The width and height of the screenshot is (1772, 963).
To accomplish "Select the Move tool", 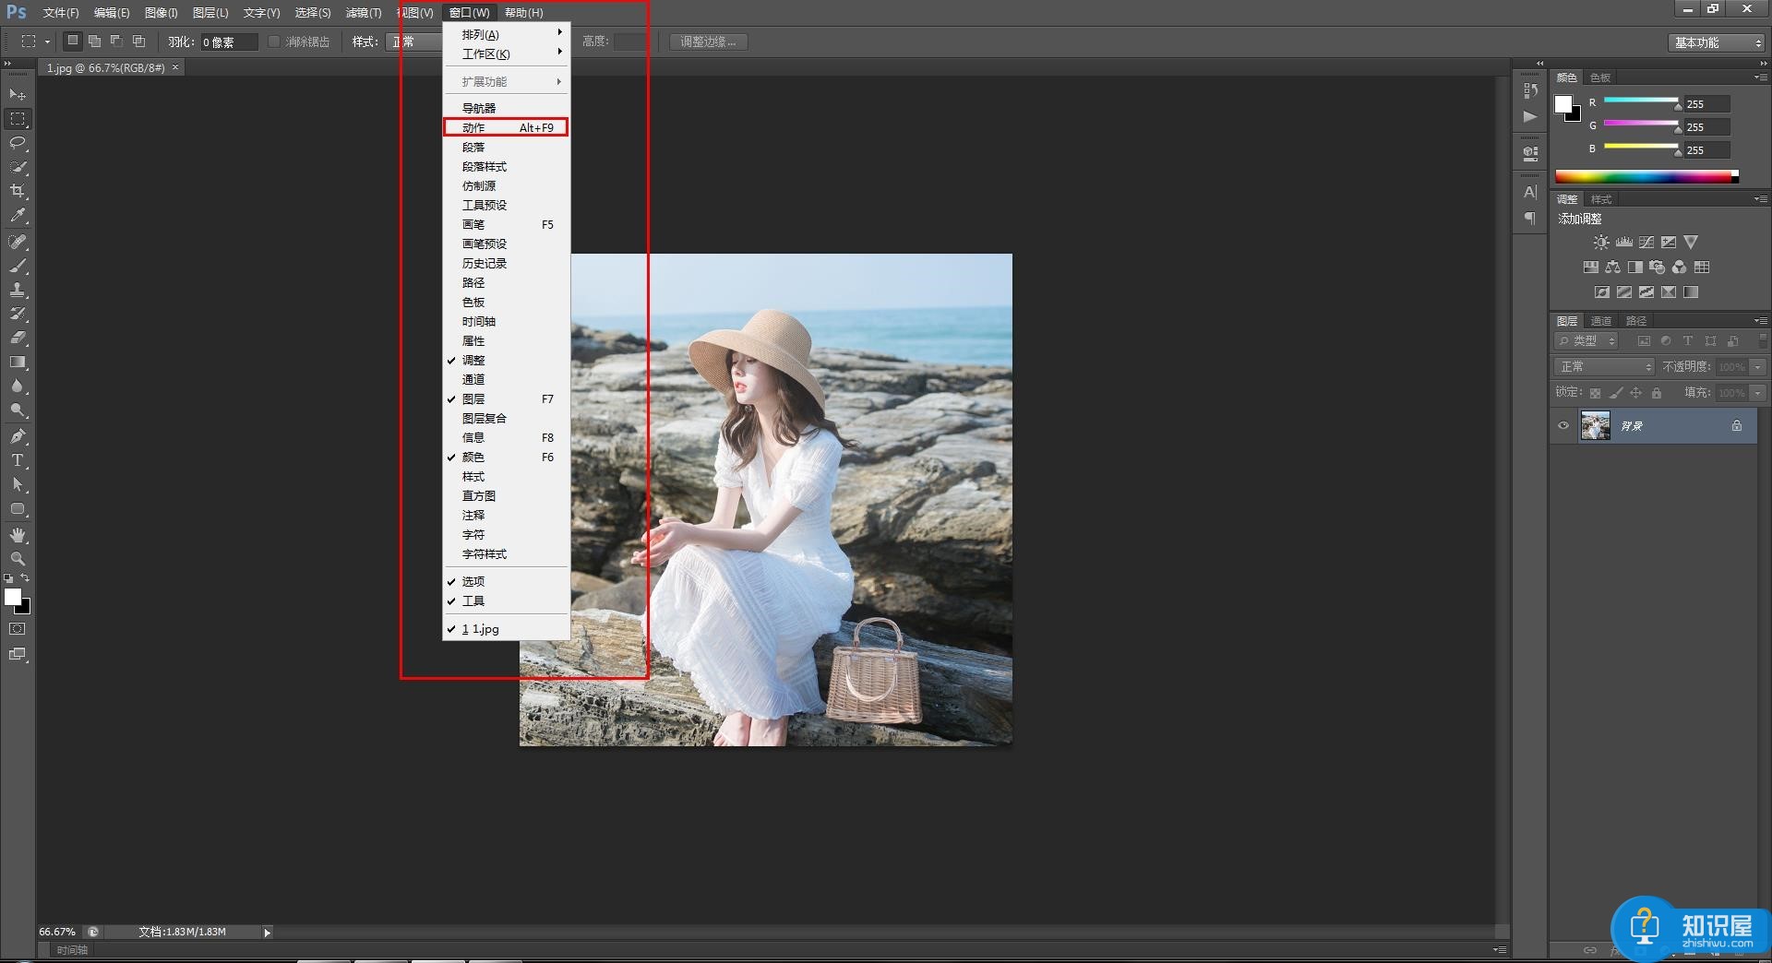I will tap(18, 95).
